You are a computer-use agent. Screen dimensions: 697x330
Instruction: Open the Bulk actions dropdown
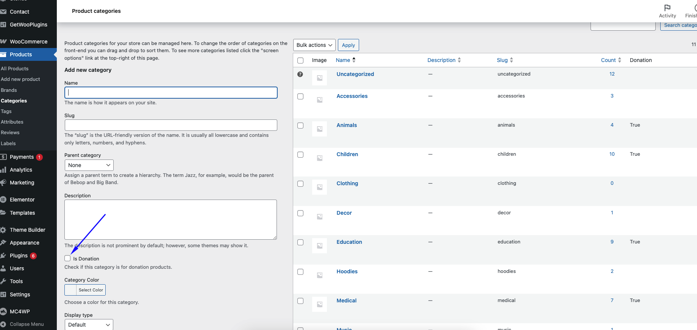click(314, 45)
